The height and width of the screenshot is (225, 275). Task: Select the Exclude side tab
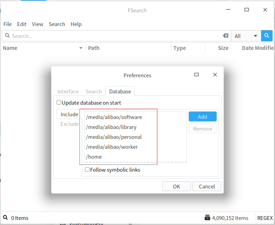70,124
